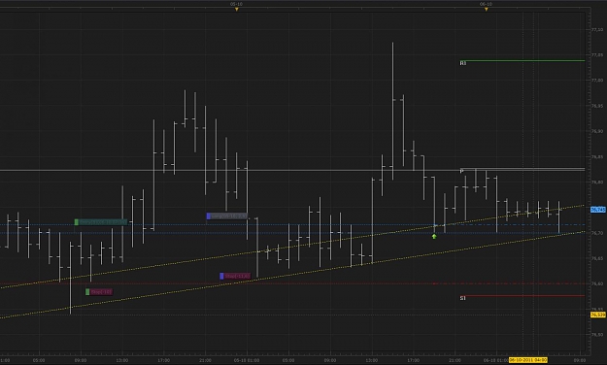
Task: Select the green-tagged entry order label
Action: 101,222
